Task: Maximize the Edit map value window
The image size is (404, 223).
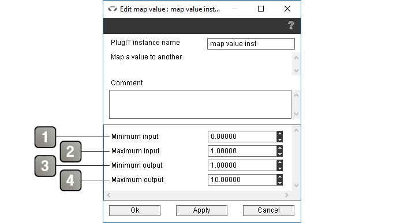Action: tap(261, 9)
